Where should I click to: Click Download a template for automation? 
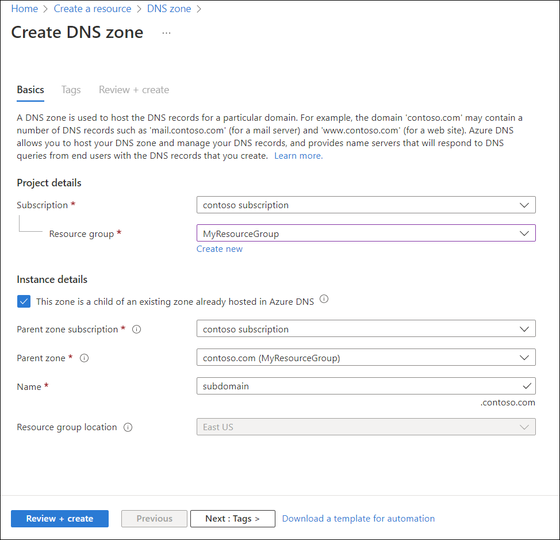coord(358,518)
